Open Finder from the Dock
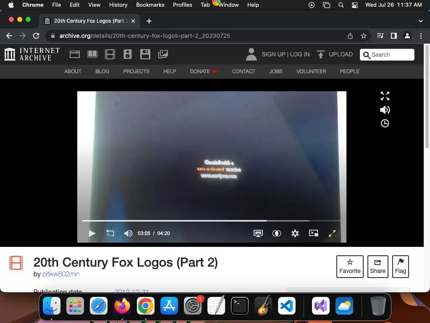This screenshot has height=323, width=430. pos(52,306)
